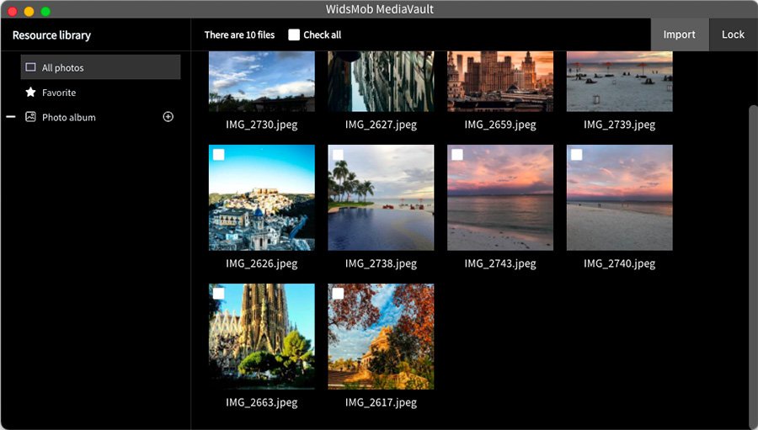The width and height of the screenshot is (758, 430).
Task: Open the IMG_2739.jpeg beach thumbnail
Action: 620,81
